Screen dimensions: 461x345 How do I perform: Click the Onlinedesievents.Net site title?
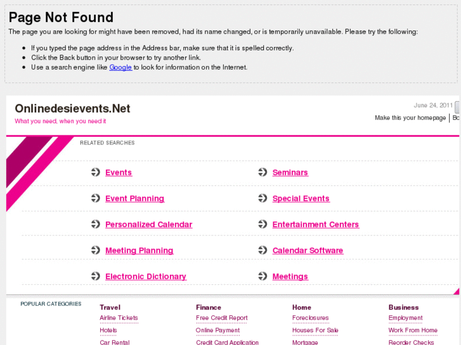72,109
